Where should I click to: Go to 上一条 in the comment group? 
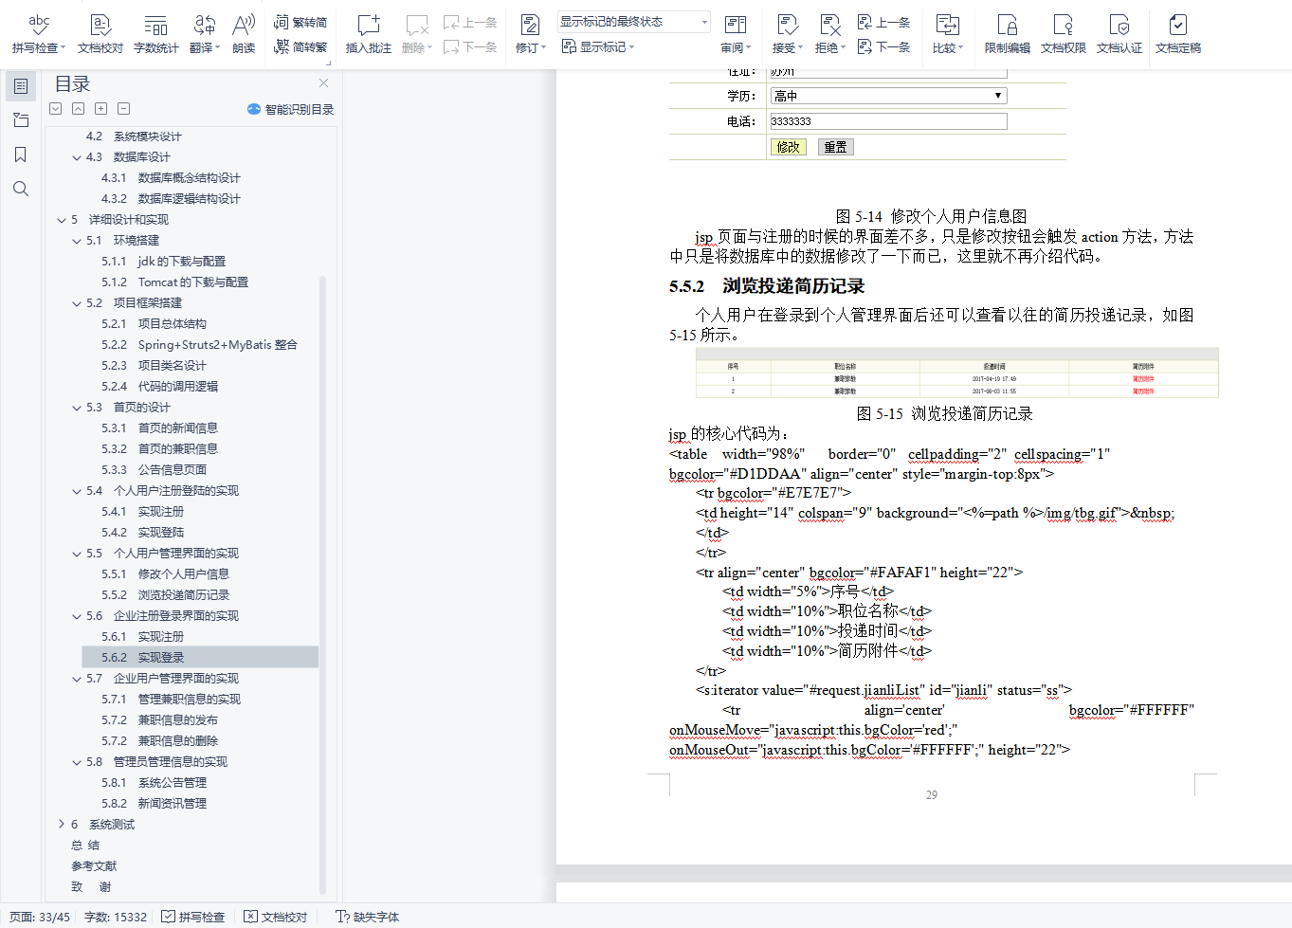pos(470,22)
